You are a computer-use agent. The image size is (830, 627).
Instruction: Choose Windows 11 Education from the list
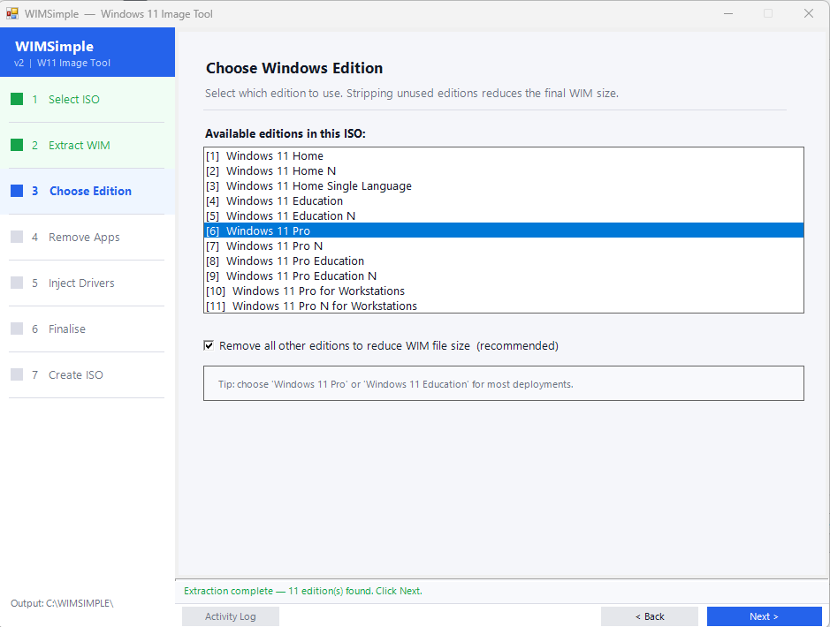coord(284,201)
